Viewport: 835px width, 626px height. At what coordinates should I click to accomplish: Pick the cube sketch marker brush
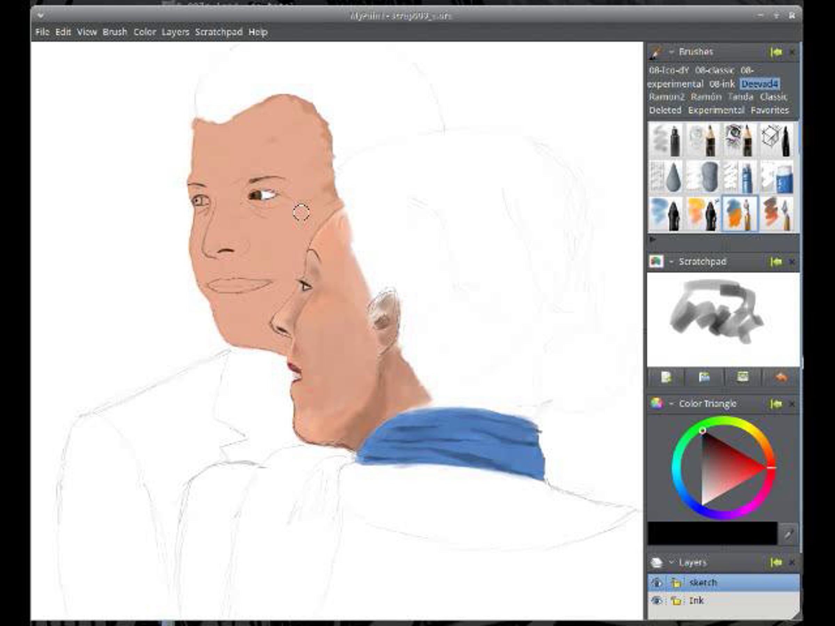click(776, 140)
